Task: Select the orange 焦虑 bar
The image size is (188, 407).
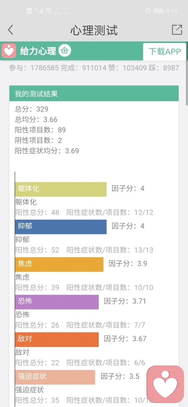Action: (59, 265)
